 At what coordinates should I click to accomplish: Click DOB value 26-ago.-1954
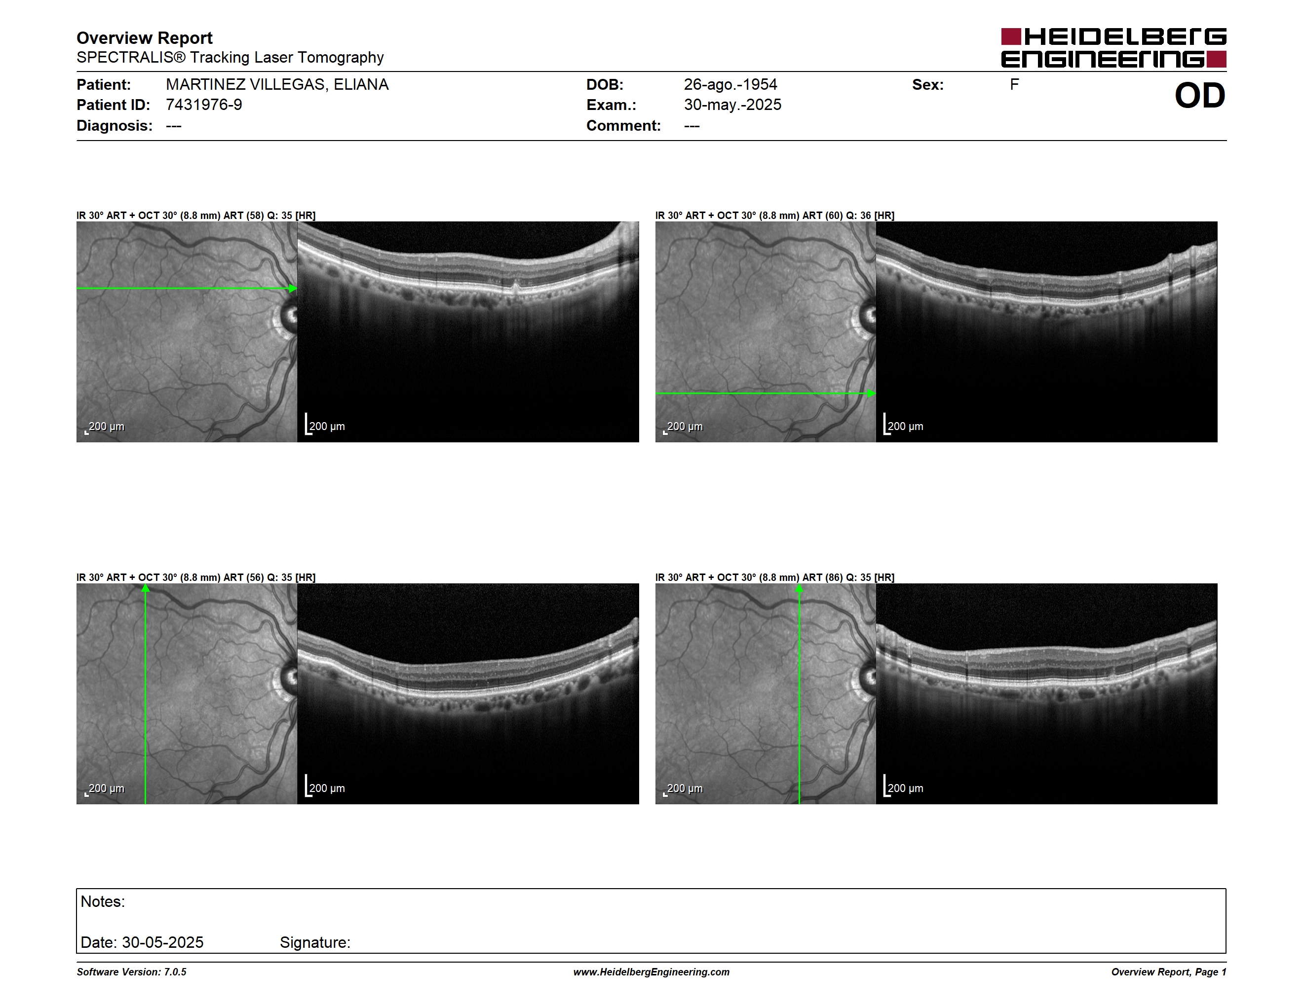tap(730, 85)
